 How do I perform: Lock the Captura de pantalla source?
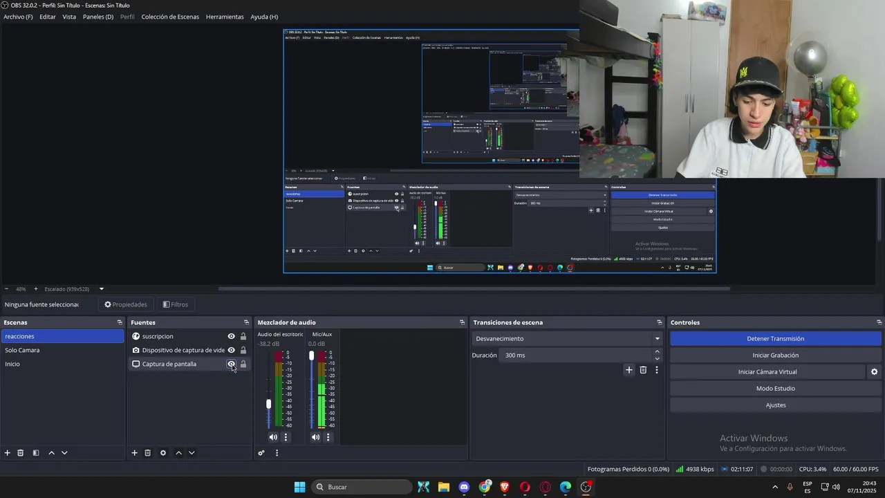point(243,364)
